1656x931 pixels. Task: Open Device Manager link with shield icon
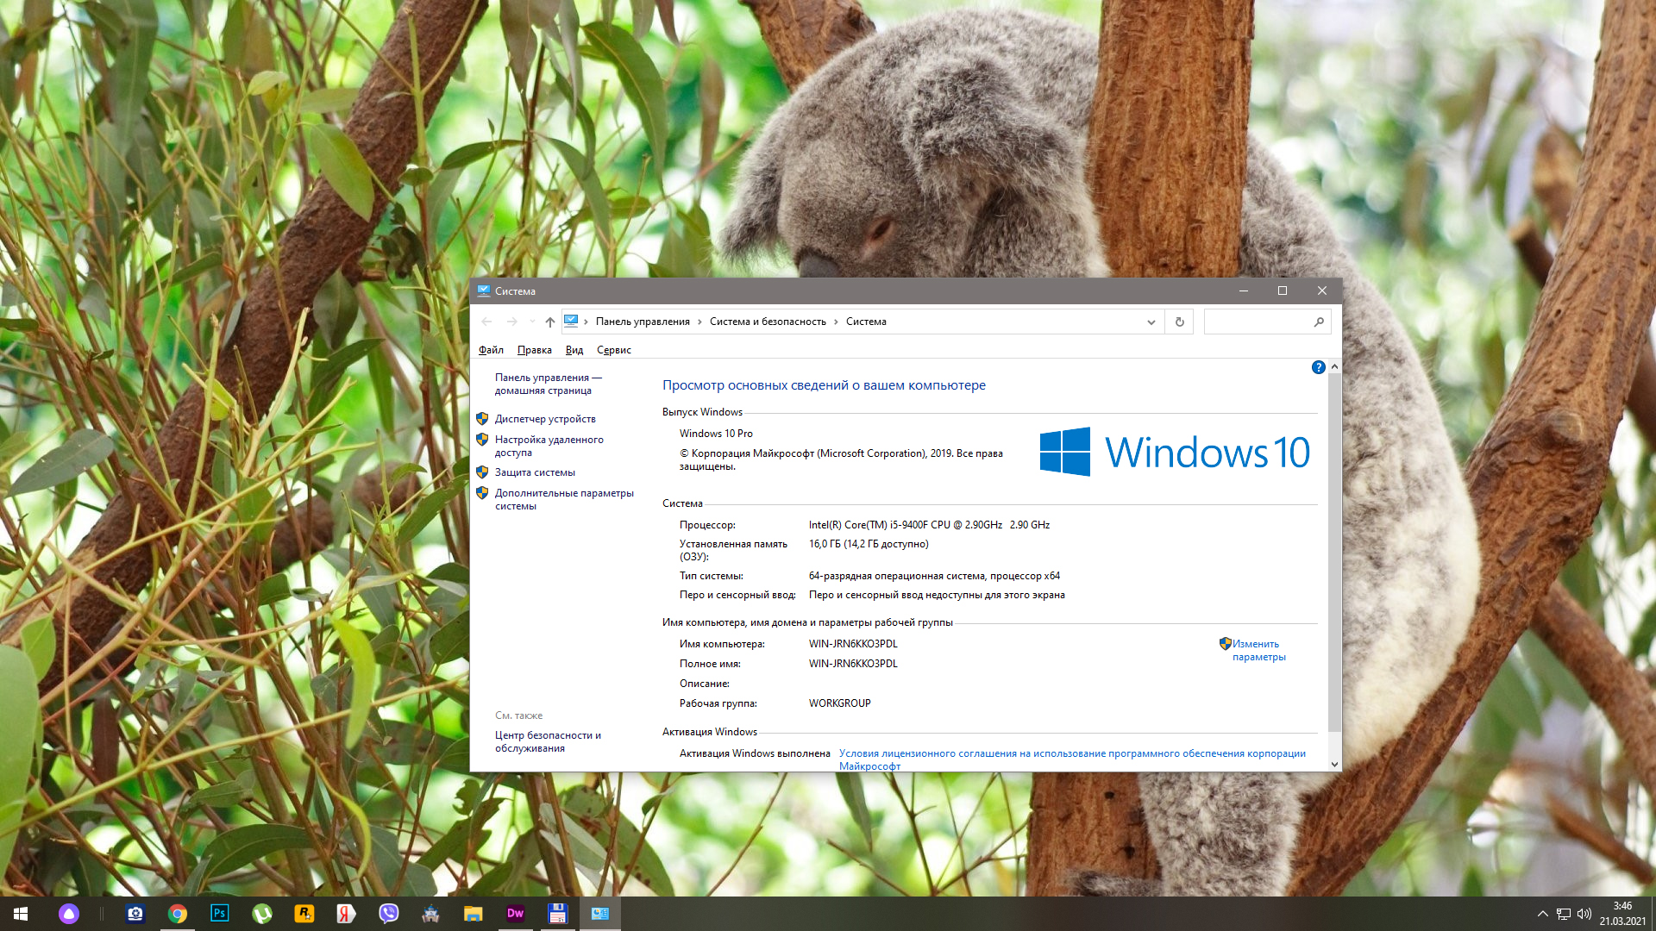[544, 419]
